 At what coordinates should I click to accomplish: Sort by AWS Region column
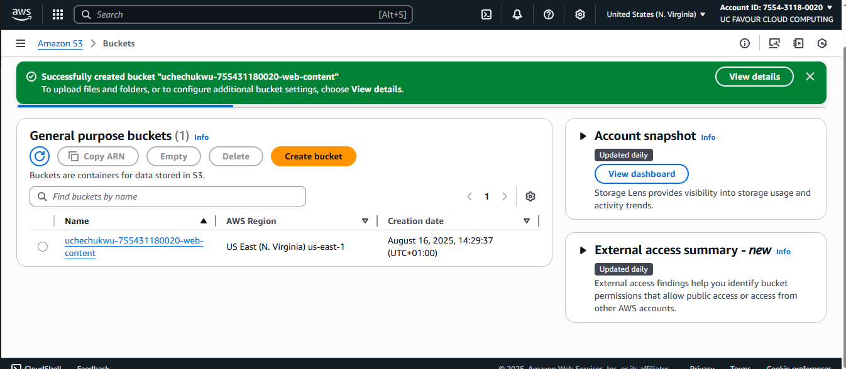[x=365, y=221]
